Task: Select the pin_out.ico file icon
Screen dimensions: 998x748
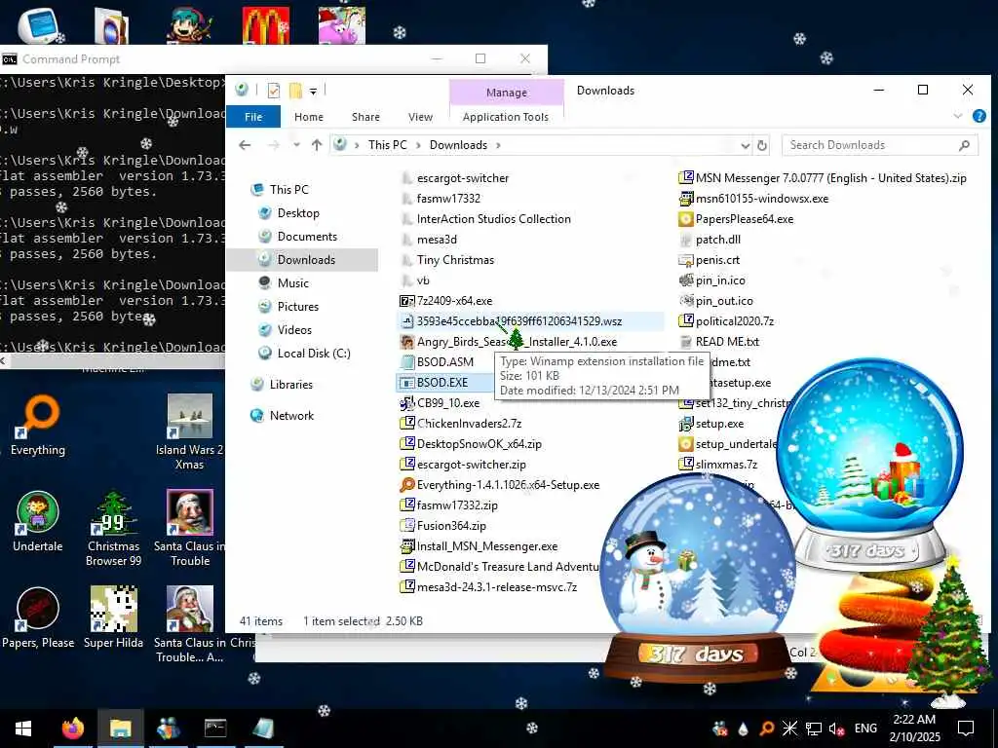Action: 685,301
